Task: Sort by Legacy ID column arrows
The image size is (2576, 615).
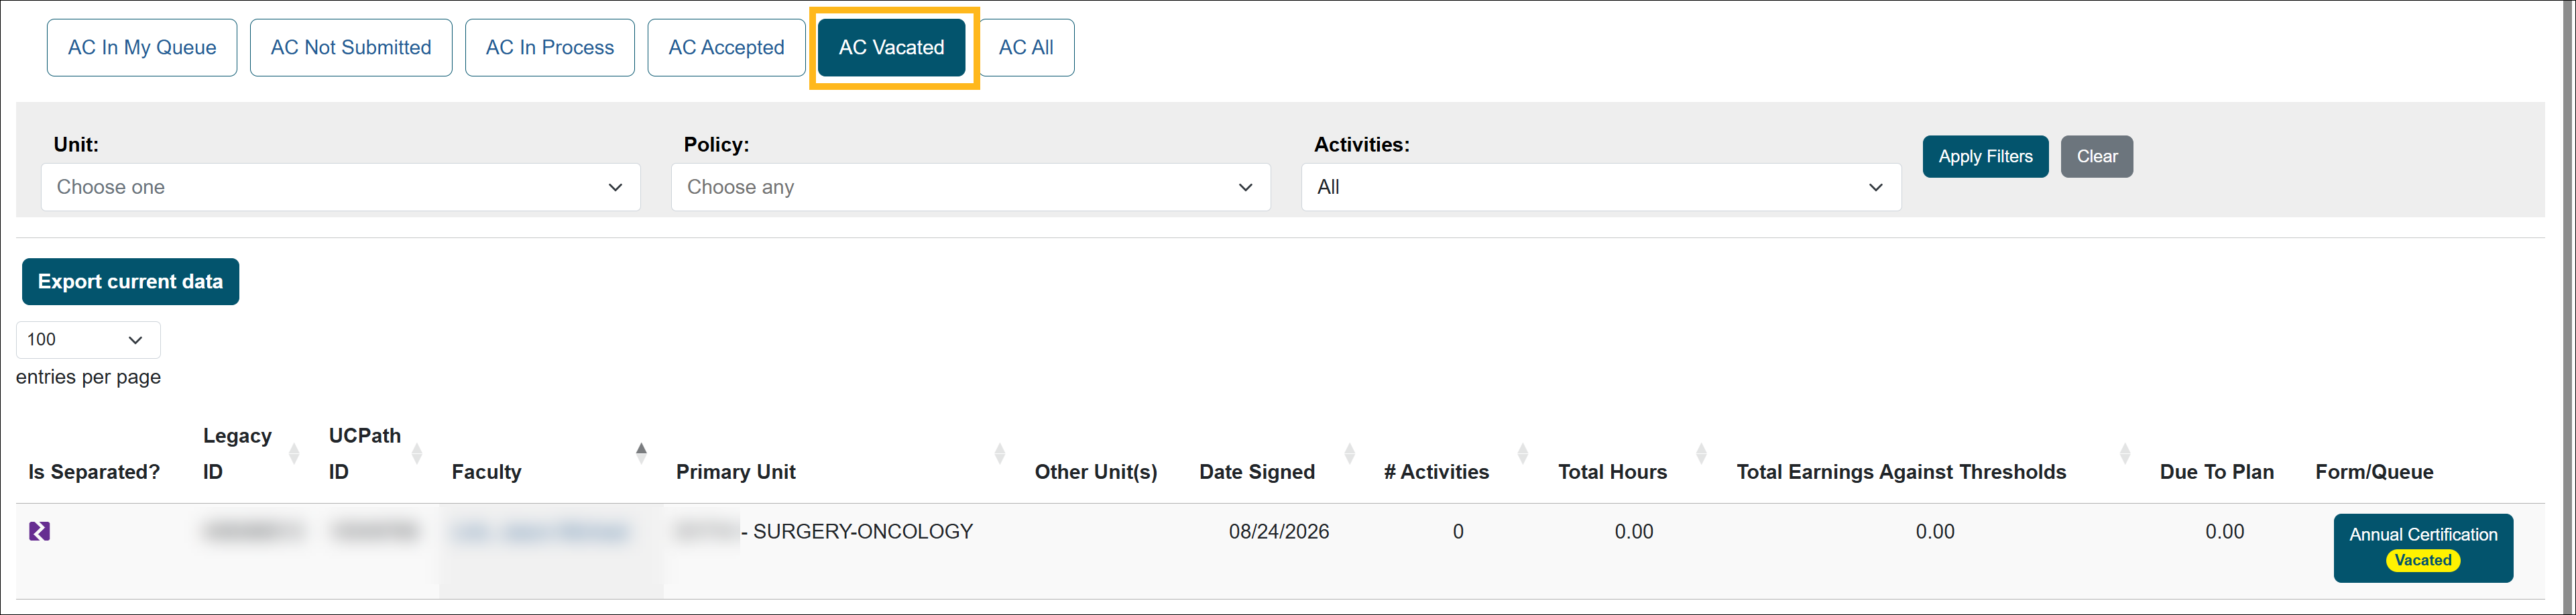Action: [x=294, y=454]
